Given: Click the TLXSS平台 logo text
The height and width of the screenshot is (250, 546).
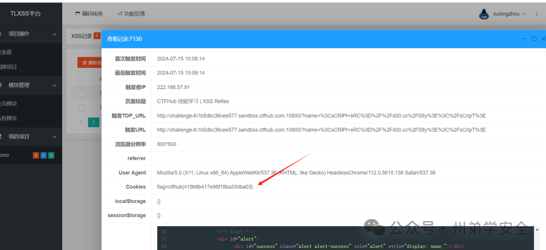Looking at the screenshot, I should (x=25, y=14).
